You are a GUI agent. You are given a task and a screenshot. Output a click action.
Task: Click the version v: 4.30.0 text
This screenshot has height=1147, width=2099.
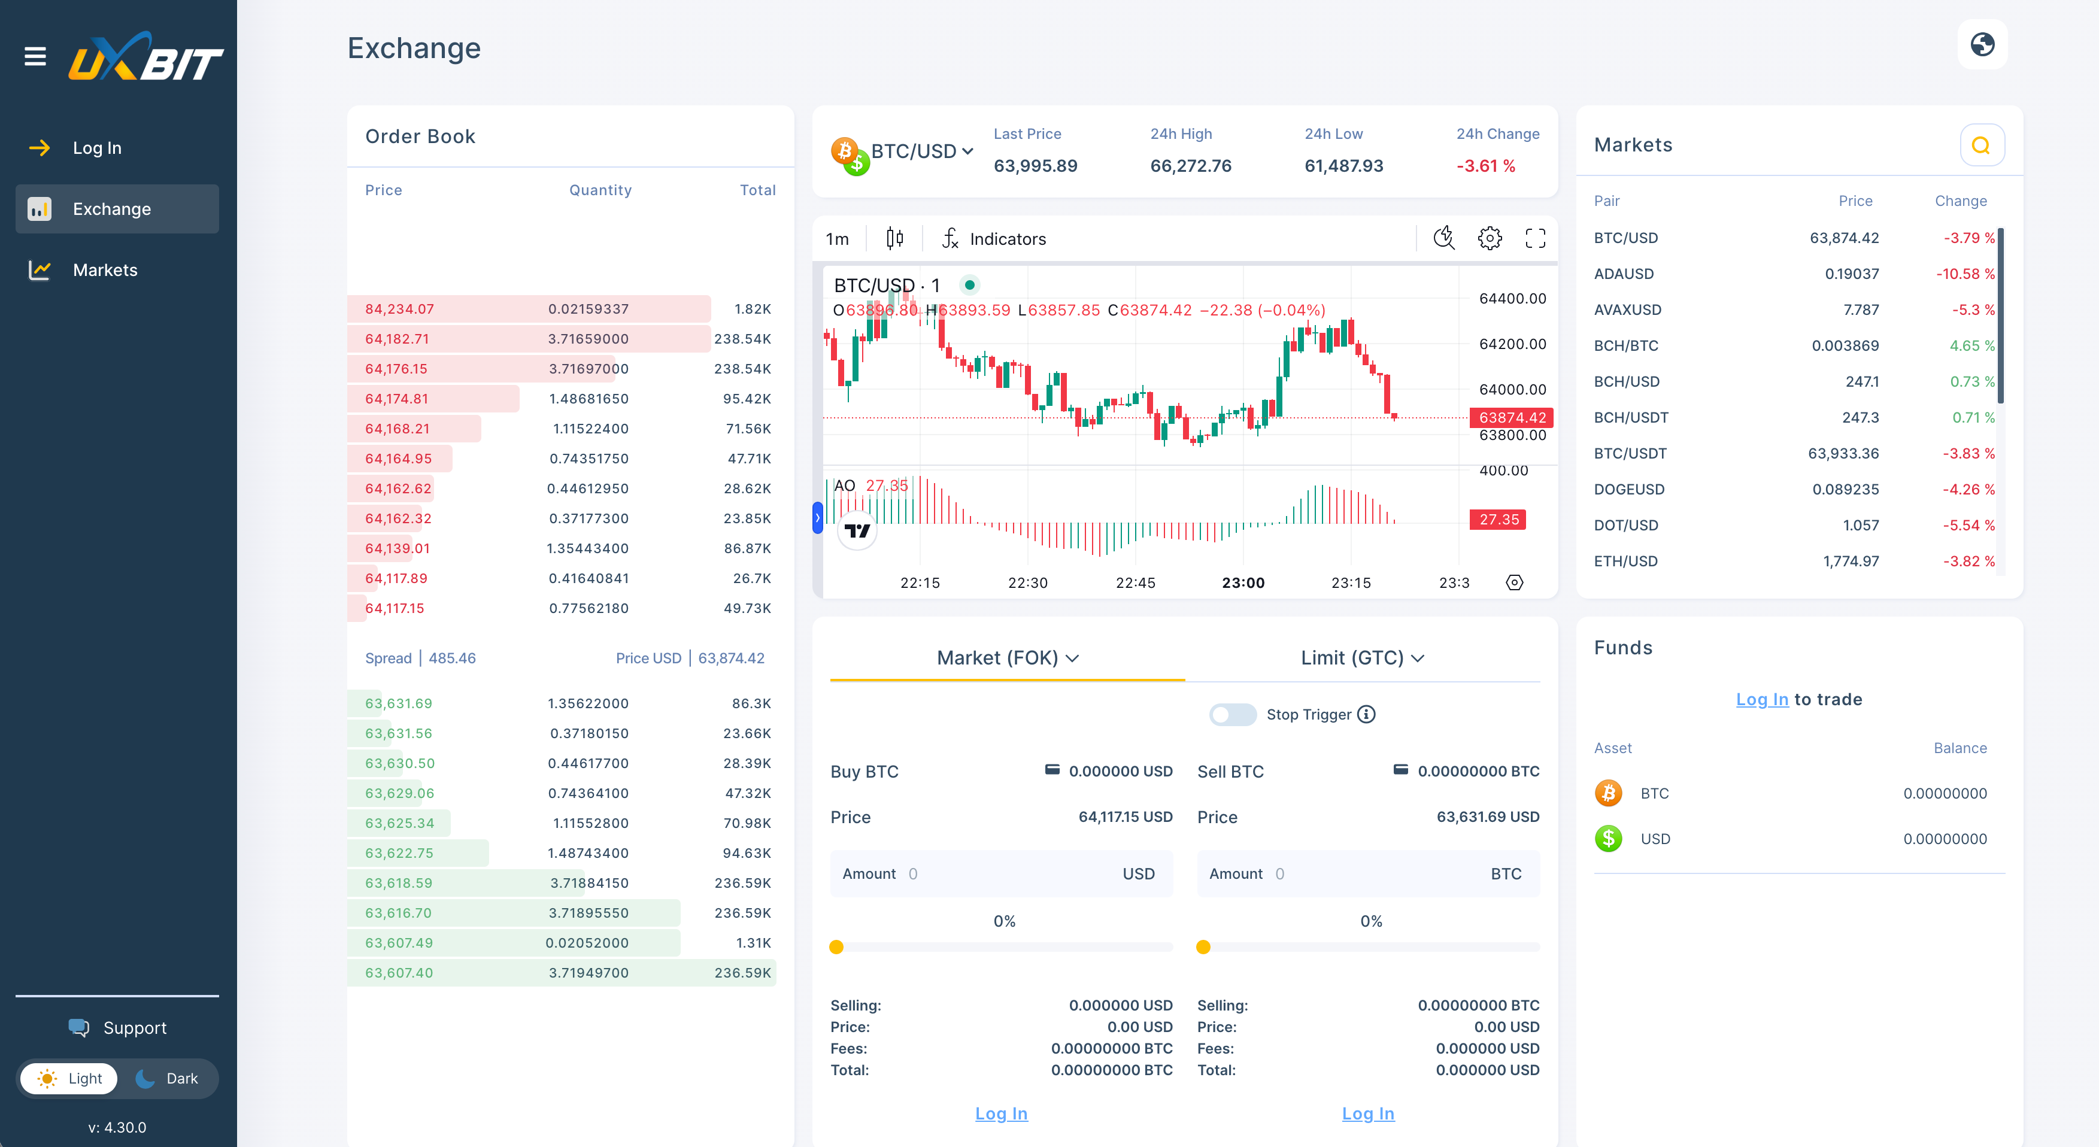click(x=117, y=1127)
